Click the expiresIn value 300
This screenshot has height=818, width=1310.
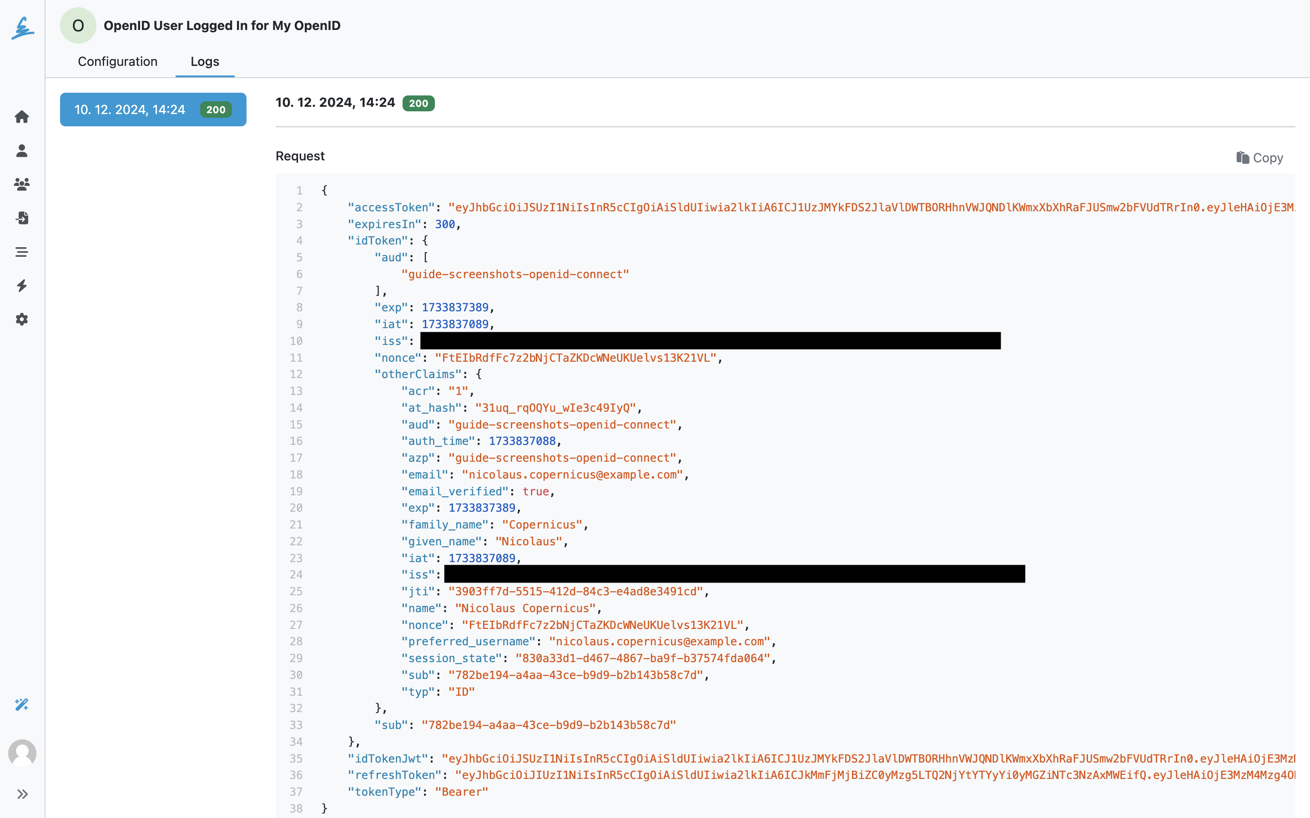(x=445, y=224)
